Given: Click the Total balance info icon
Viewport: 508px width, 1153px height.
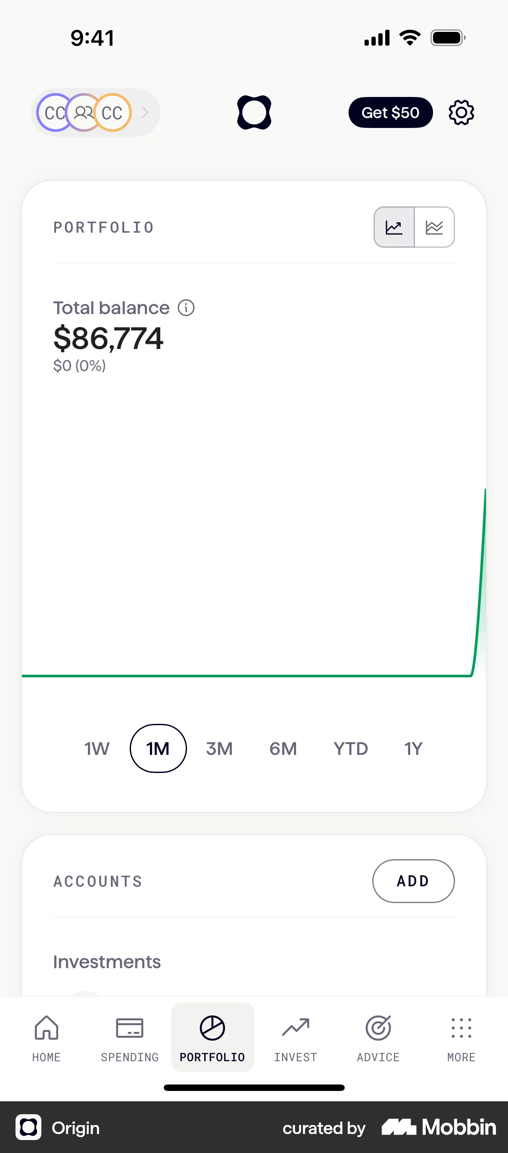Looking at the screenshot, I should (186, 308).
